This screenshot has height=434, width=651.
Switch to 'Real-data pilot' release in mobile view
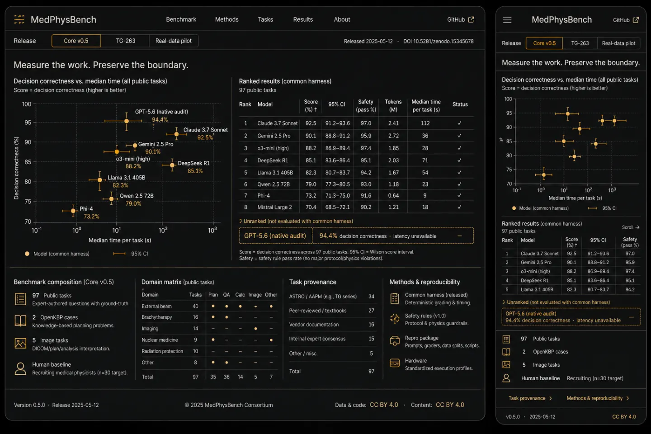(619, 43)
